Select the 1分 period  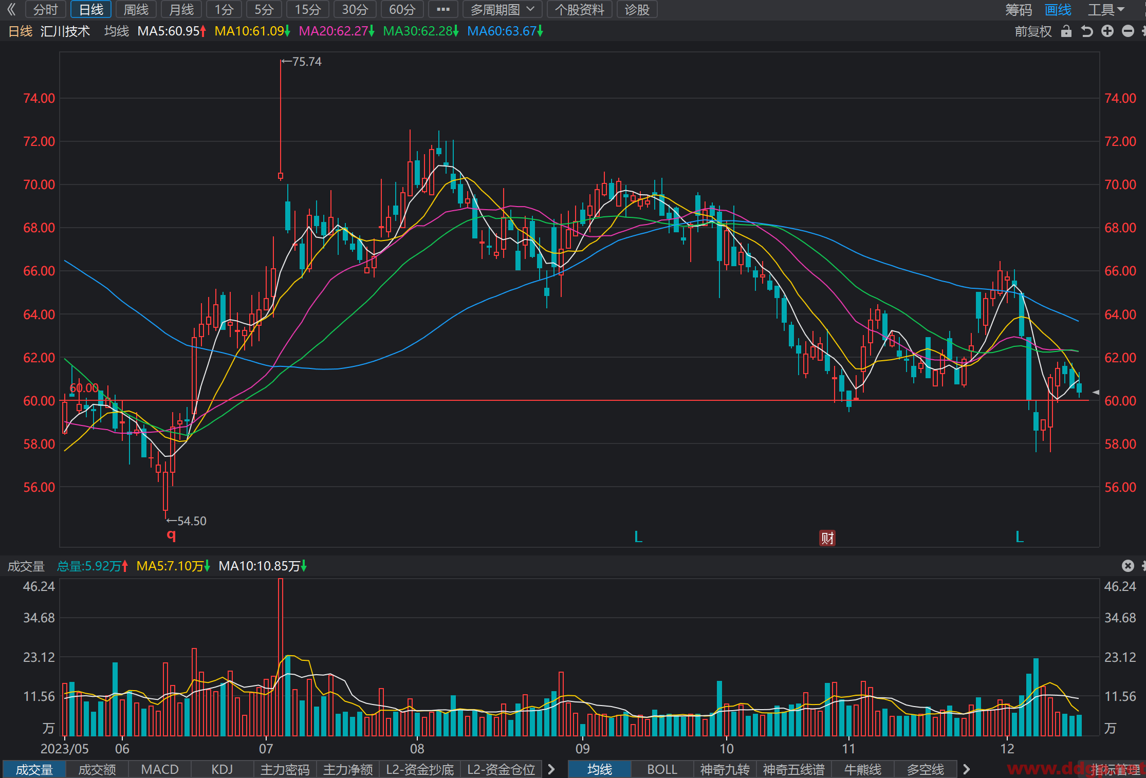(x=224, y=9)
